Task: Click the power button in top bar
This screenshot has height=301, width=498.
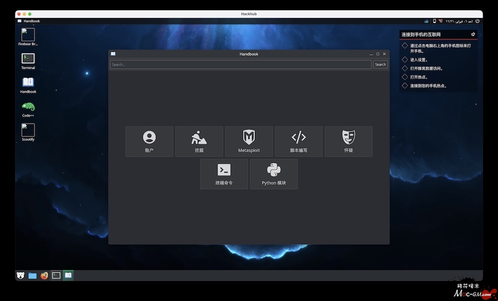Action: coord(477,21)
